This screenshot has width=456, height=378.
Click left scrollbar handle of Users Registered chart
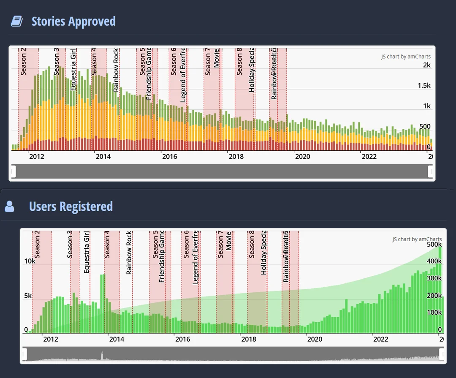(25, 354)
